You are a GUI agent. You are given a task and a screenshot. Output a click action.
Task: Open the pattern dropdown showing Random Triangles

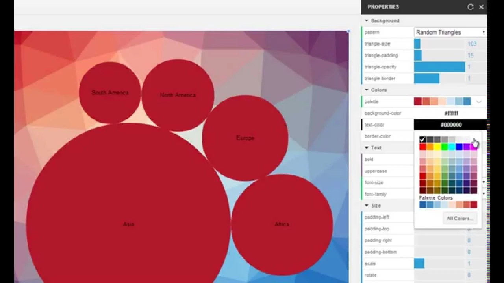coord(450,32)
